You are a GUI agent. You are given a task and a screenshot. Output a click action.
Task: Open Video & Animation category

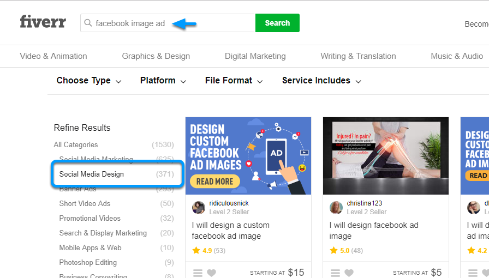(53, 56)
